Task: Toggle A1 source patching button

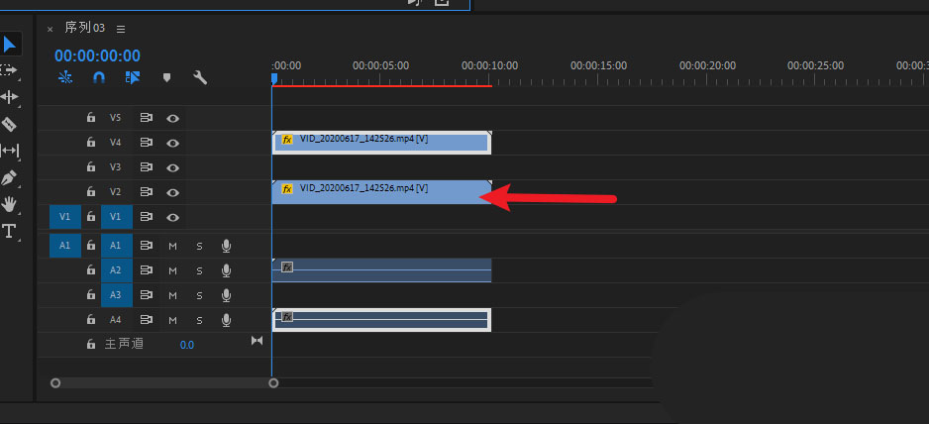Action: coord(65,246)
